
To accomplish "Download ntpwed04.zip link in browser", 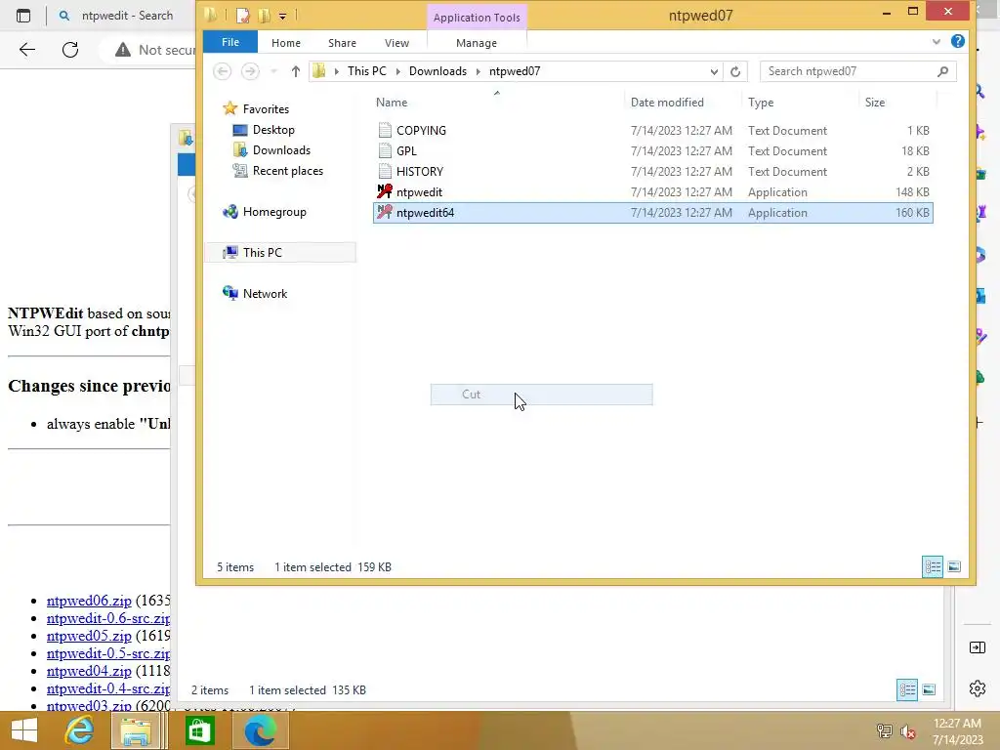I will coord(89,671).
